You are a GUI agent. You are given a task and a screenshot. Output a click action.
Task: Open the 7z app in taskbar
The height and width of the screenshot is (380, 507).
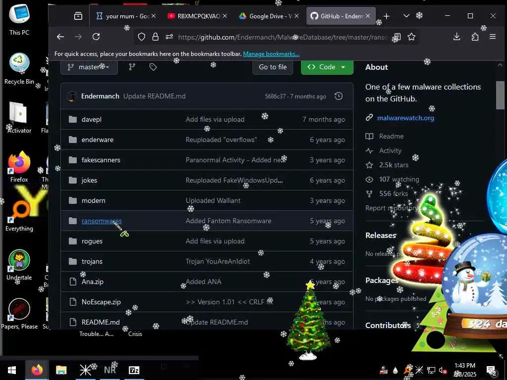[x=134, y=370]
